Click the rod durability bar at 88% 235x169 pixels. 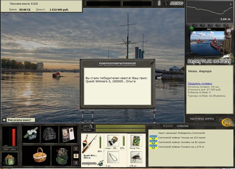click(x=100, y=142)
